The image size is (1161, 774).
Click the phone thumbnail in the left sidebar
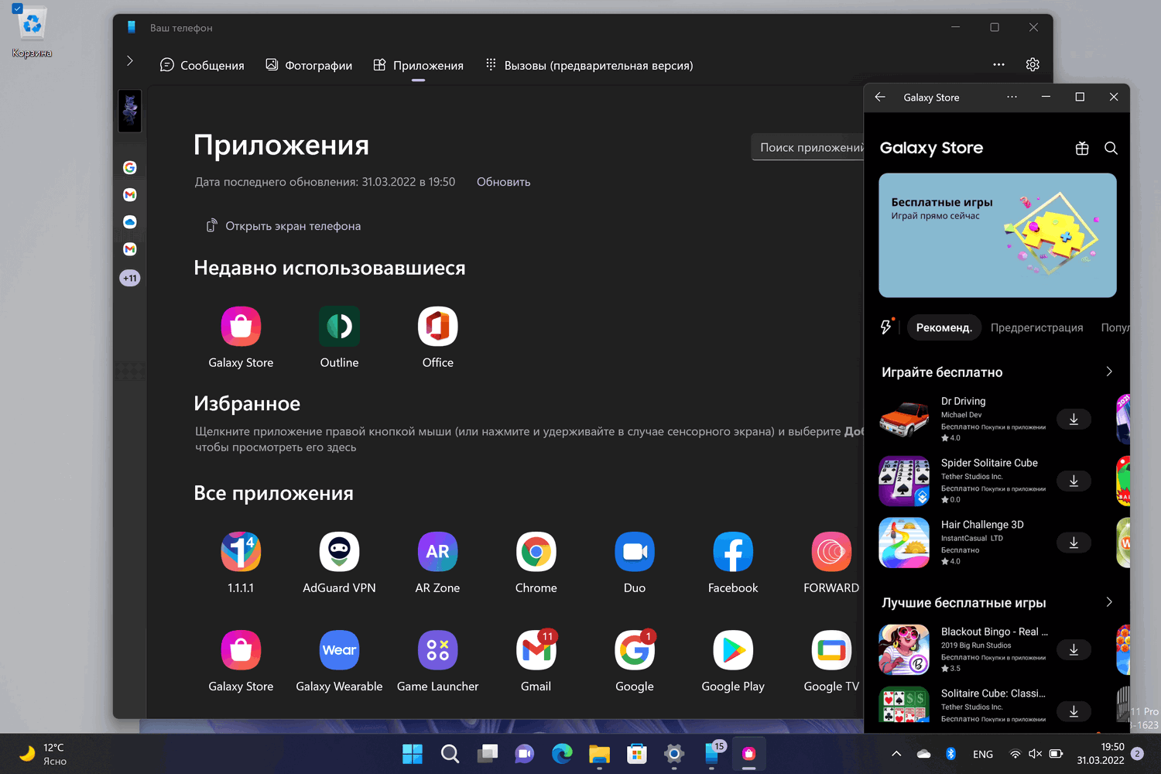pos(130,111)
